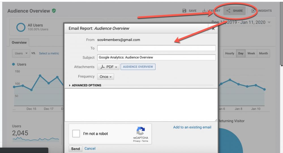
Task: Click the green verified shield icon
Action: pos(54,11)
